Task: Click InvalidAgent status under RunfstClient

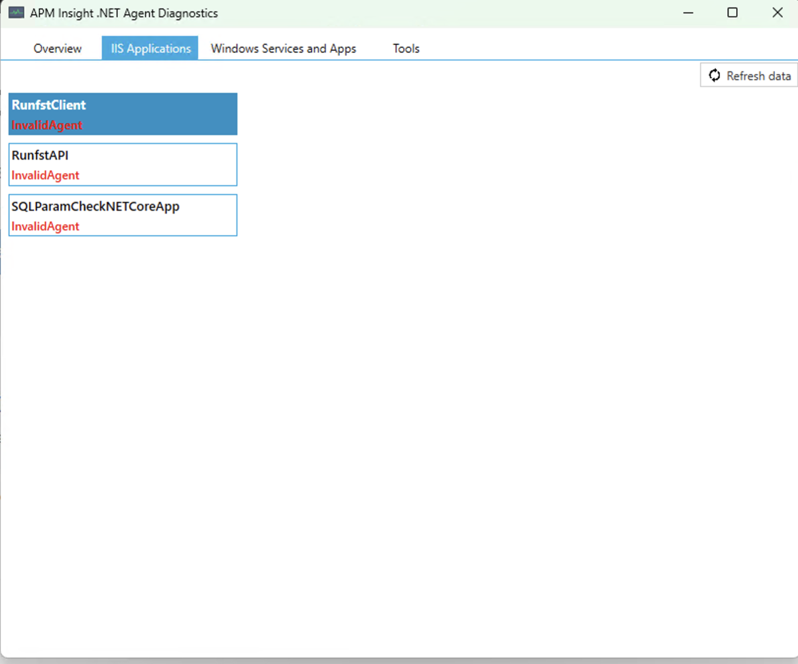Action: [x=47, y=125]
